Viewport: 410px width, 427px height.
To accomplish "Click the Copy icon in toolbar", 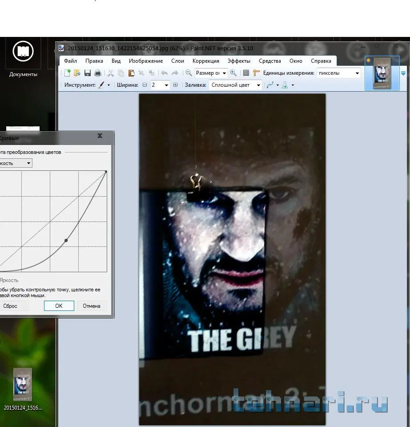I will pos(121,73).
